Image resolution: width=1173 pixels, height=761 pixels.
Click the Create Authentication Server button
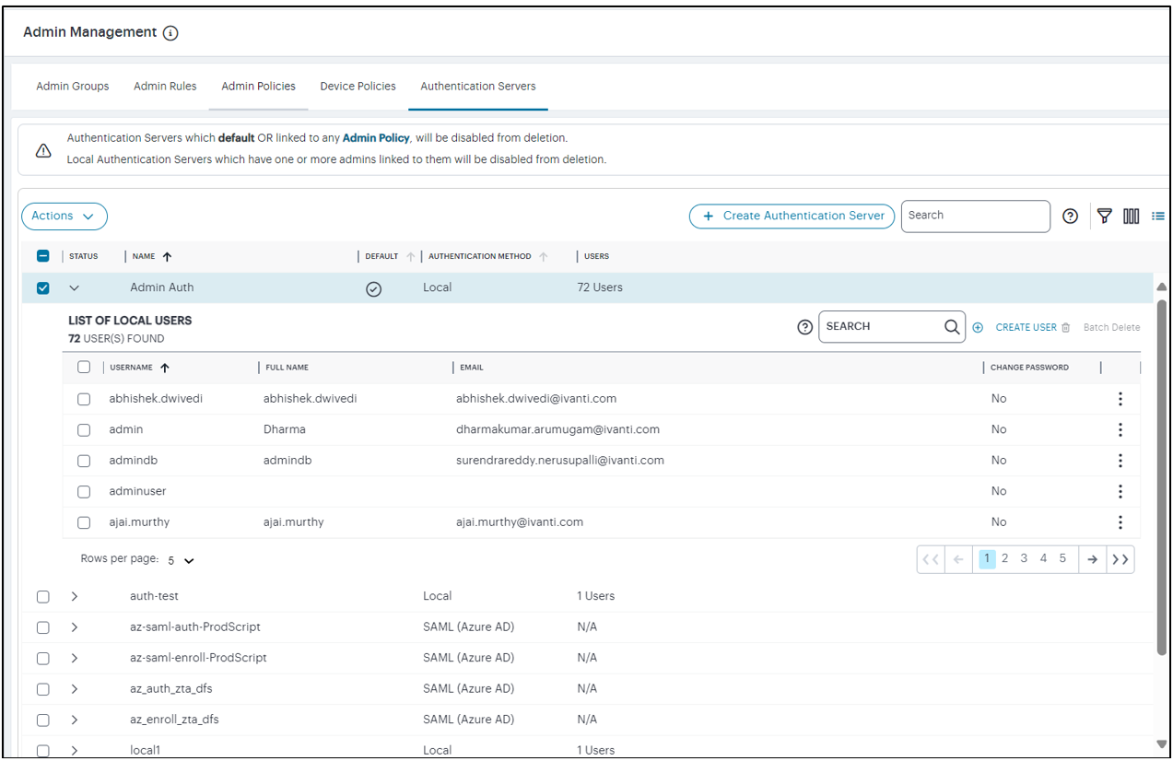[792, 216]
